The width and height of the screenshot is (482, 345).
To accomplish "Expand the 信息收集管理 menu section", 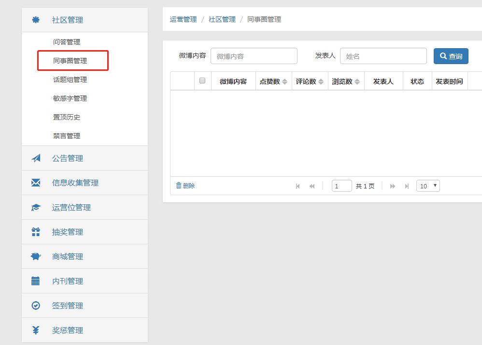I will 85,183.
